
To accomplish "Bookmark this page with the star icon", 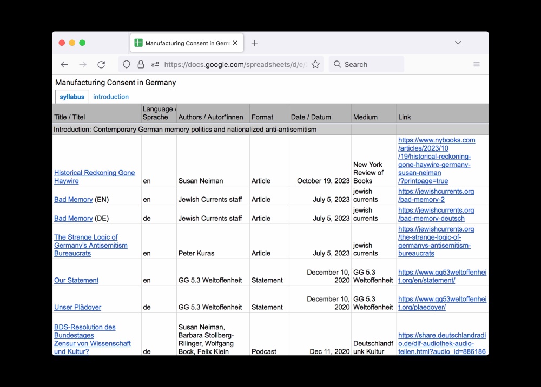I will click(x=315, y=64).
